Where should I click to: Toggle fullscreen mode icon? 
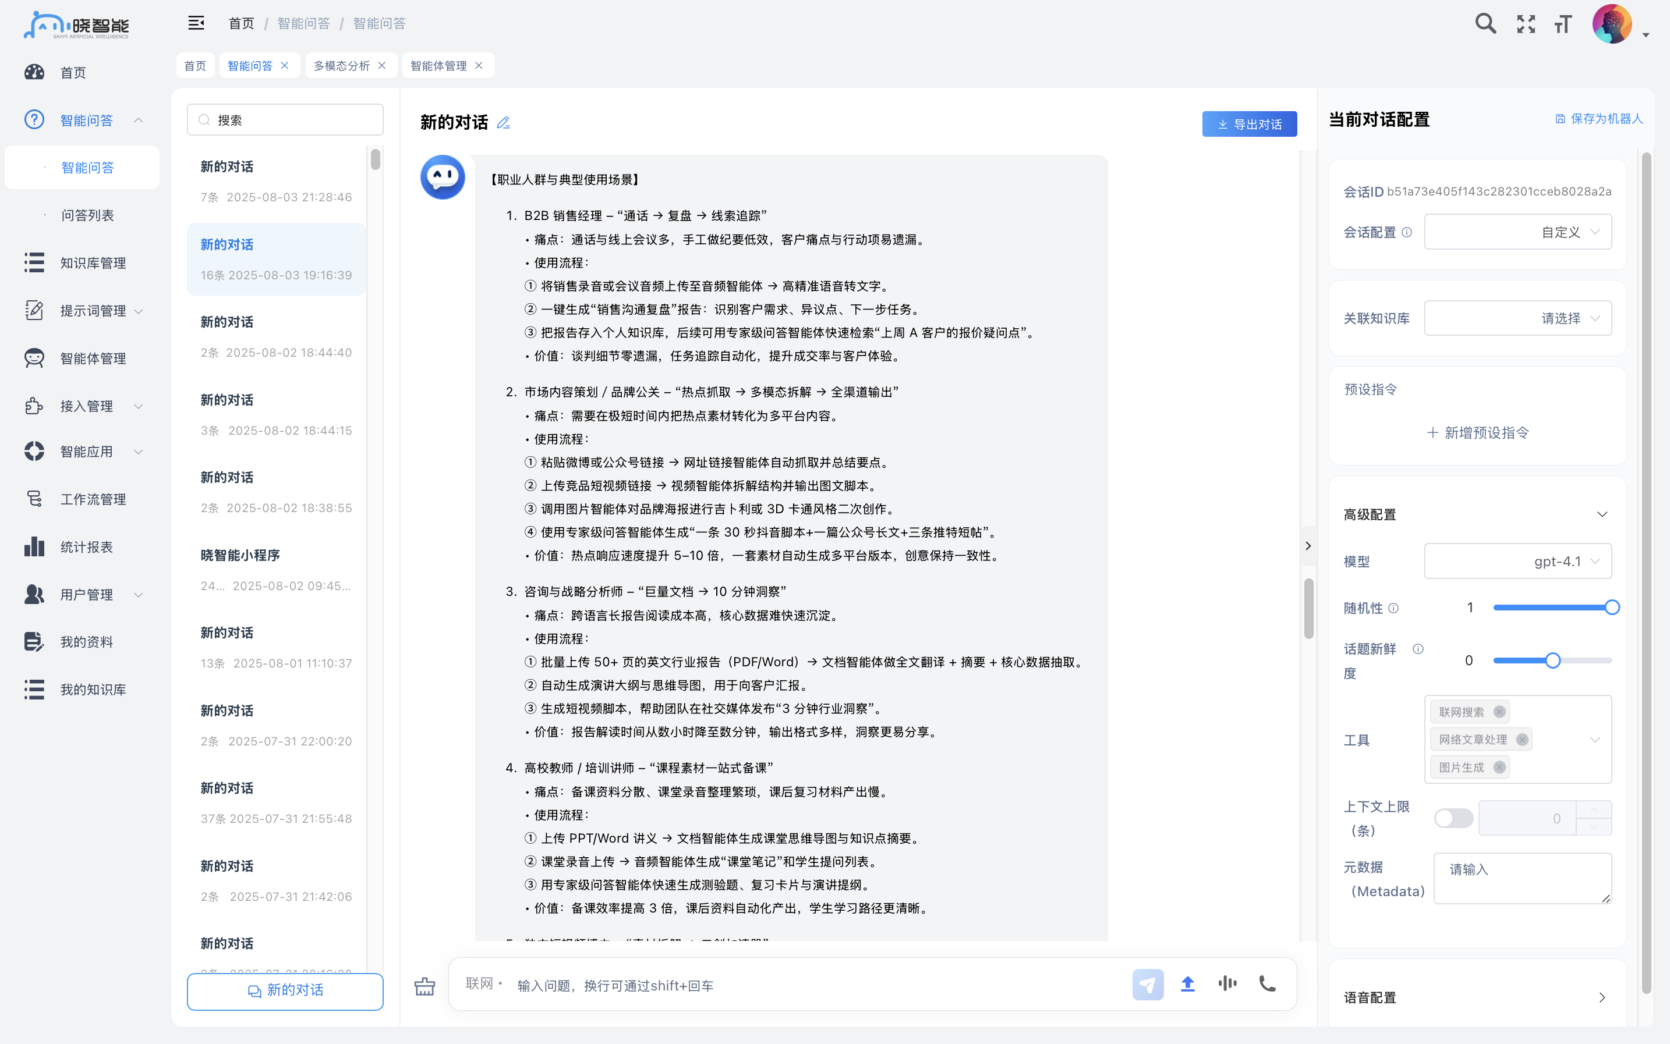click(x=1526, y=24)
